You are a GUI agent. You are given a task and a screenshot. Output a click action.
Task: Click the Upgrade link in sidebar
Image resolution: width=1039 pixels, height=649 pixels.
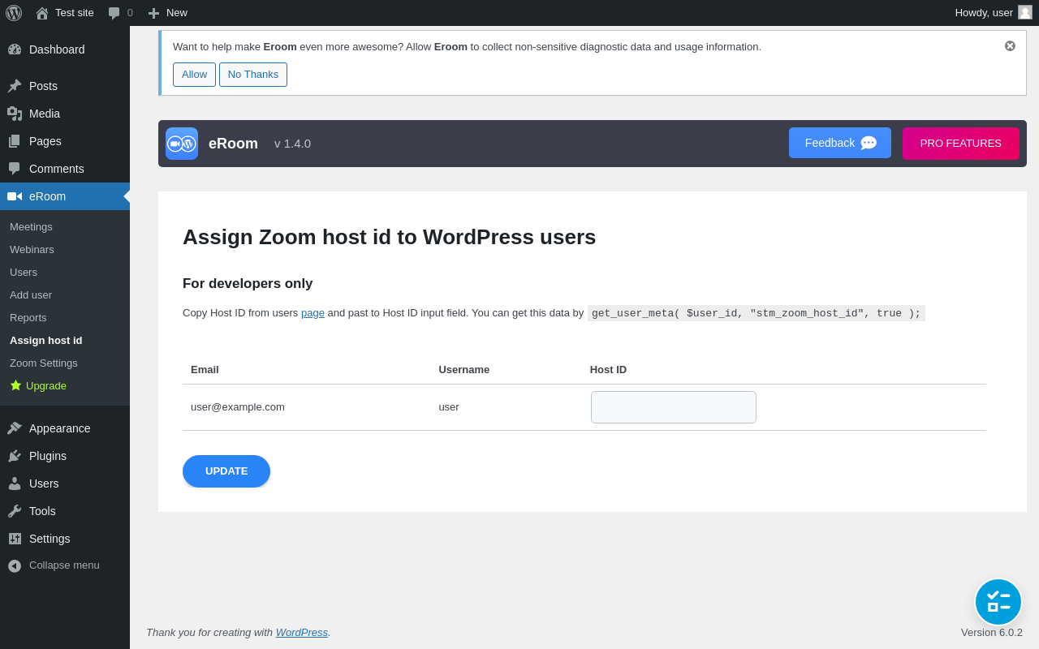tap(46, 385)
